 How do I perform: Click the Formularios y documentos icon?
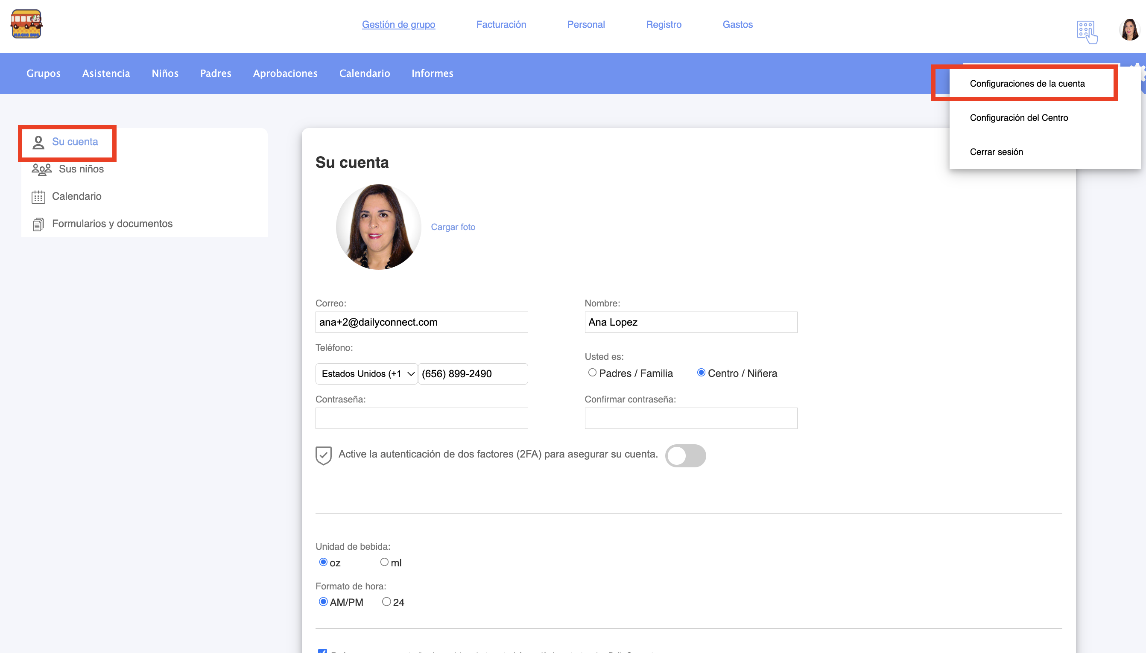(x=38, y=224)
